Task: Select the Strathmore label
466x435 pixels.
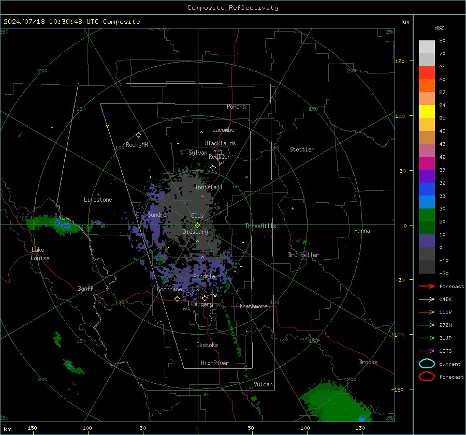Action: [252, 306]
